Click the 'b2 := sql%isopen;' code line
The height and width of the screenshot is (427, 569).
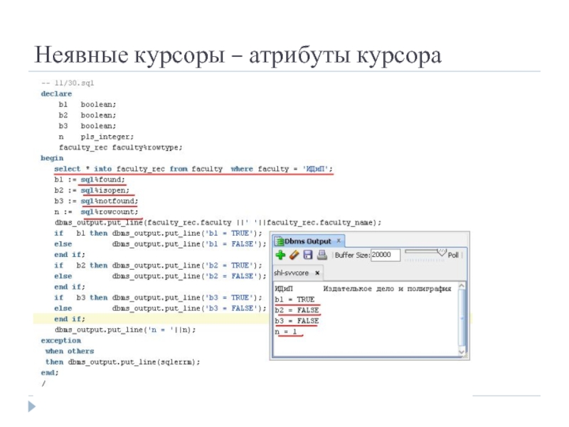[x=92, y=191]
